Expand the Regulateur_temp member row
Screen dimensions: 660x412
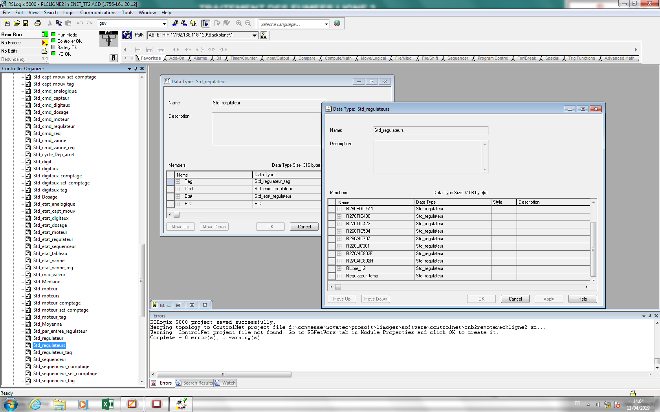(339, 276)
